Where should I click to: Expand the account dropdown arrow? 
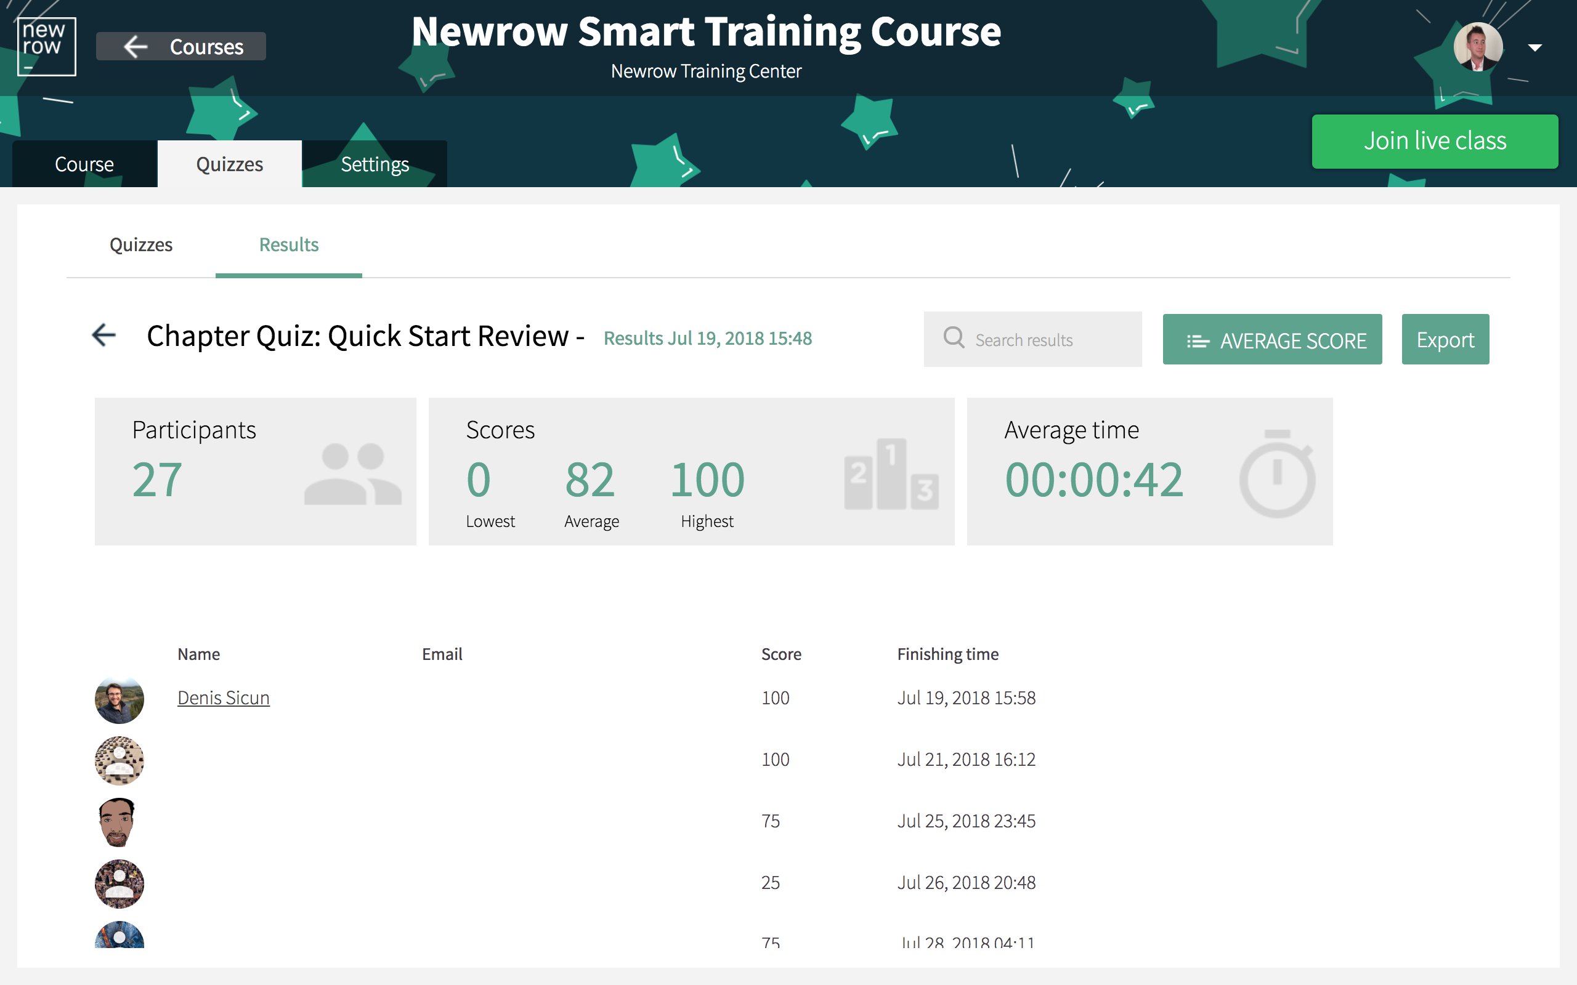[1534, 47]
